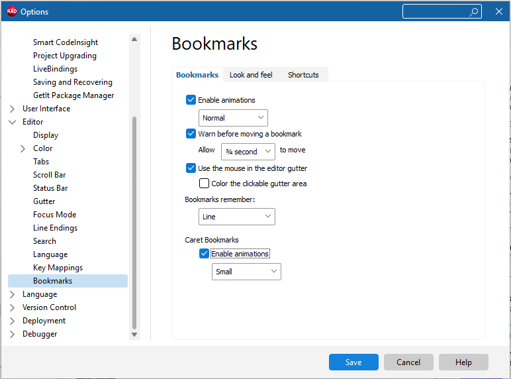Select LiveBindings in the tree

(x=55, y=69)
